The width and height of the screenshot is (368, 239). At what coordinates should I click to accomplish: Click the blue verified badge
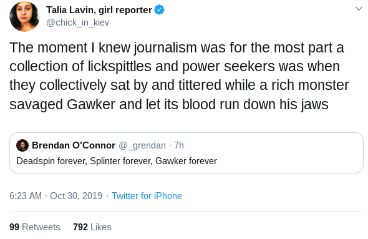coord(159,10)
